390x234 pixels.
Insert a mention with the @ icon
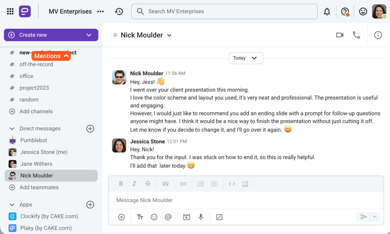click(168, 217)
